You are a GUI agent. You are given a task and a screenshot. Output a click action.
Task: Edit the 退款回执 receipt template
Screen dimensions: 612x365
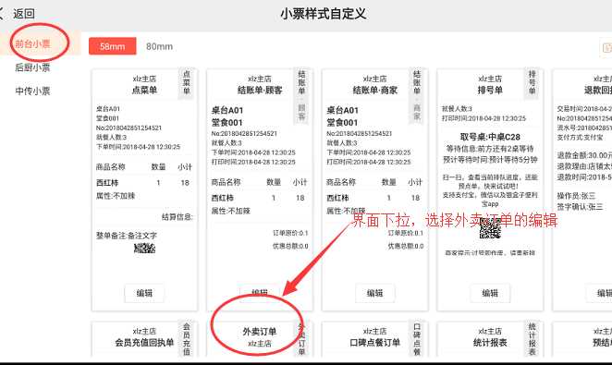(x=600, y=293)
